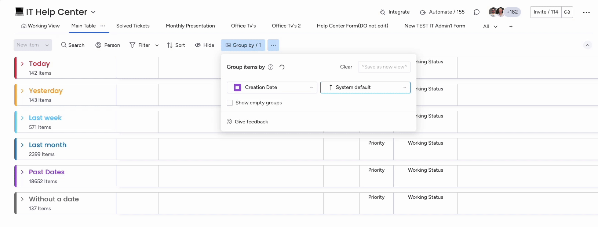Click the Sort tool
This screenshot has width=598, height=227.
point(176,45)
